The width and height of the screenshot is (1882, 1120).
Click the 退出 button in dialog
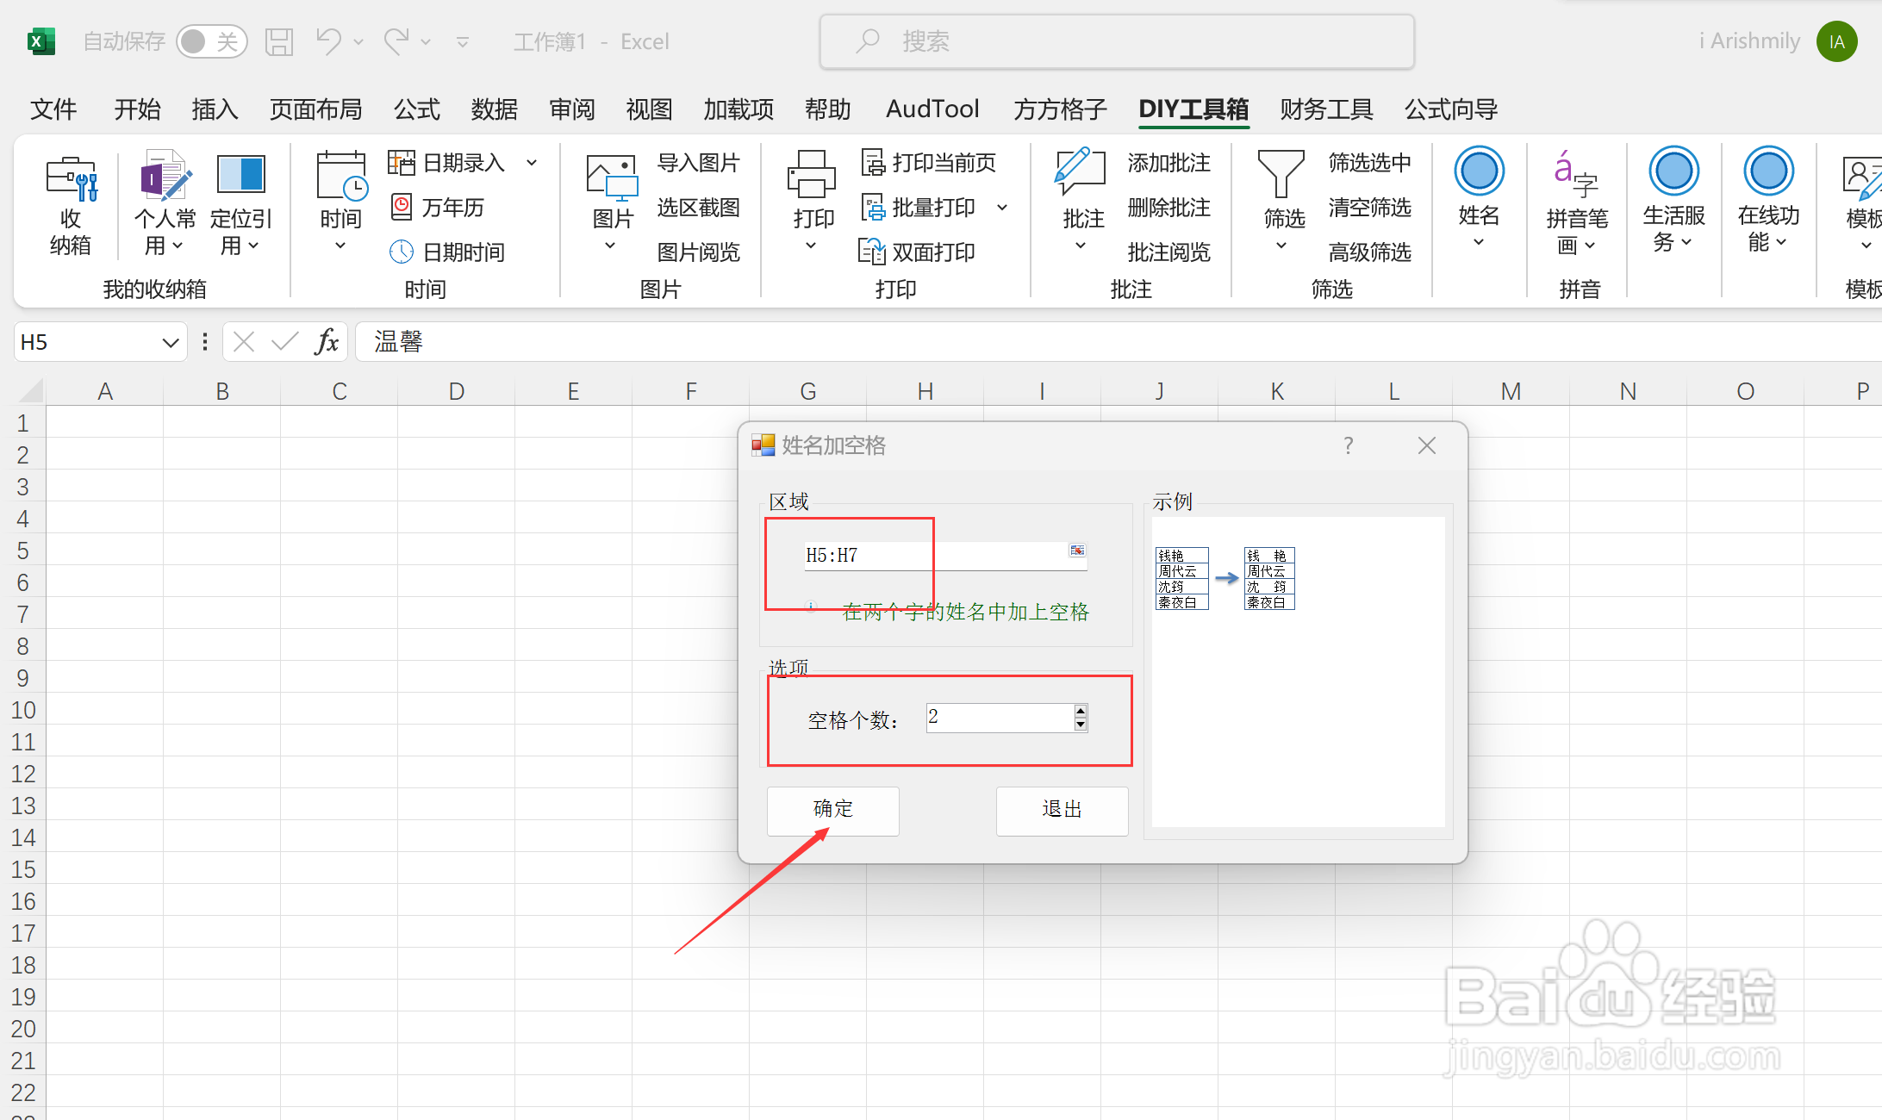1062,810
